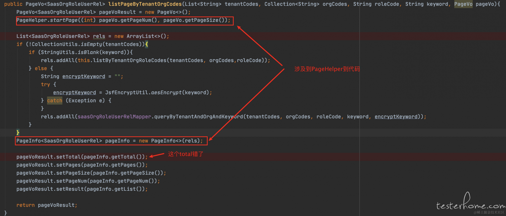Click the rels variable declaration

(x=99, y=36)
